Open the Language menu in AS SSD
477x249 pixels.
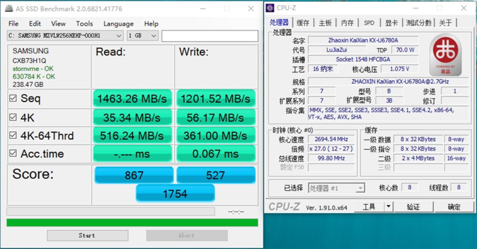119,23
